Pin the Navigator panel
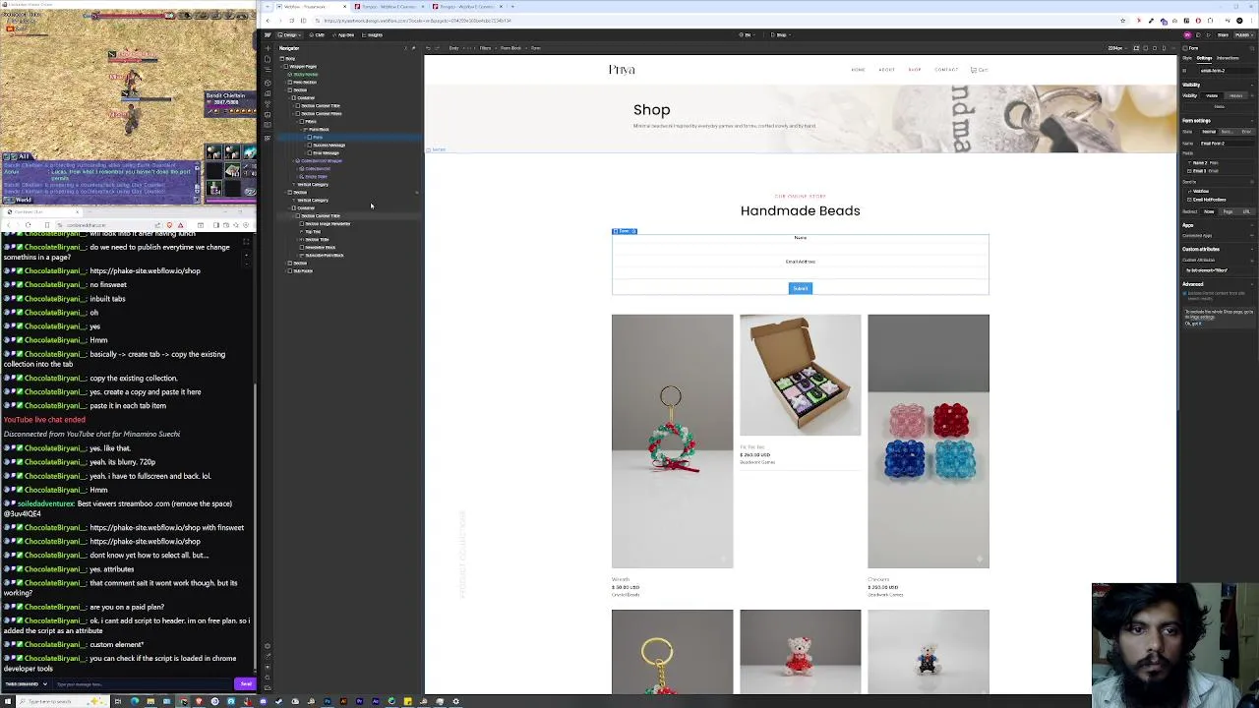The height and width of the screenshot is (708, 1259). pyautogui.click(x=413, y=48)
